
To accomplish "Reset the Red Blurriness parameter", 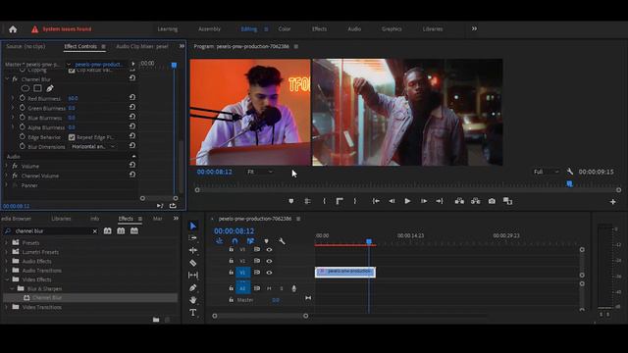I will point(132,97).
